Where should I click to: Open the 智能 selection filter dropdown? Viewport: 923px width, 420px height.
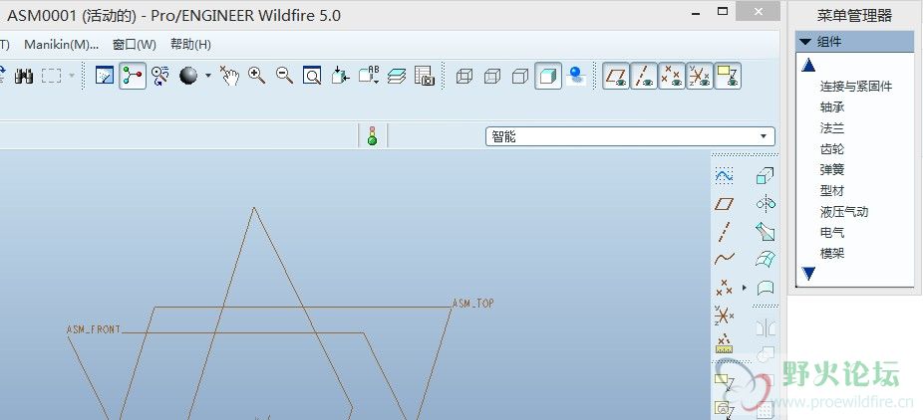(x=630, y=137)
